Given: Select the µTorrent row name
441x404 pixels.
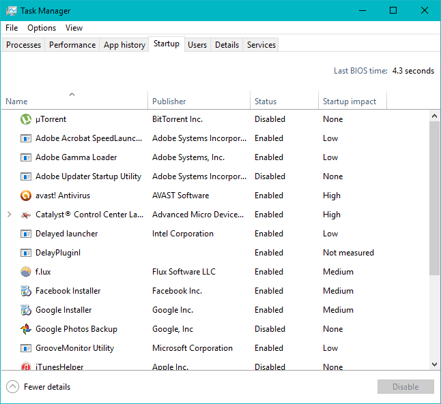Looking at the screenshot, I should (51, 119).
